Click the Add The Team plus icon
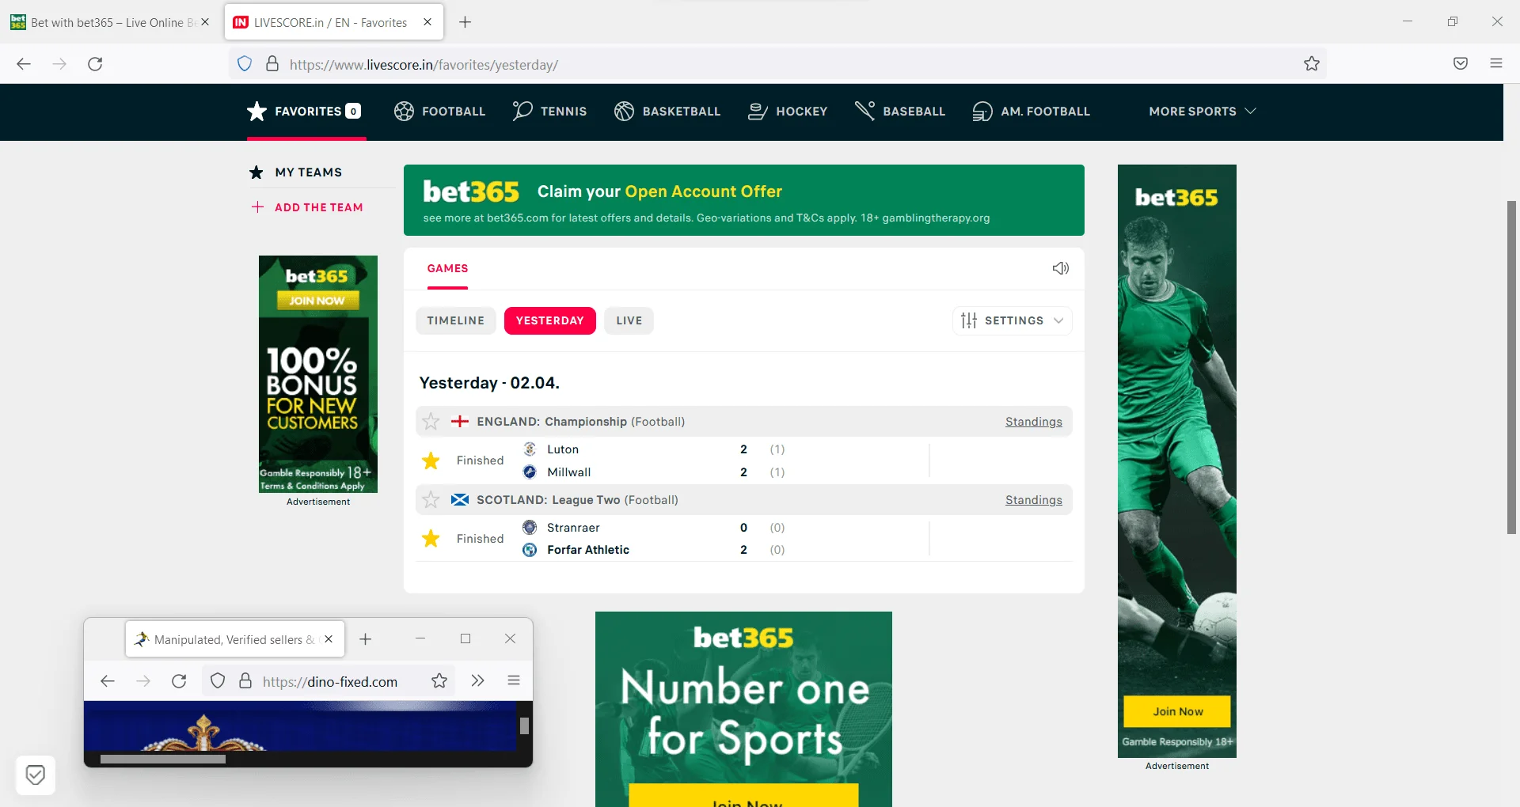The width and height of the screenshot is (1520, 807). 257,207
